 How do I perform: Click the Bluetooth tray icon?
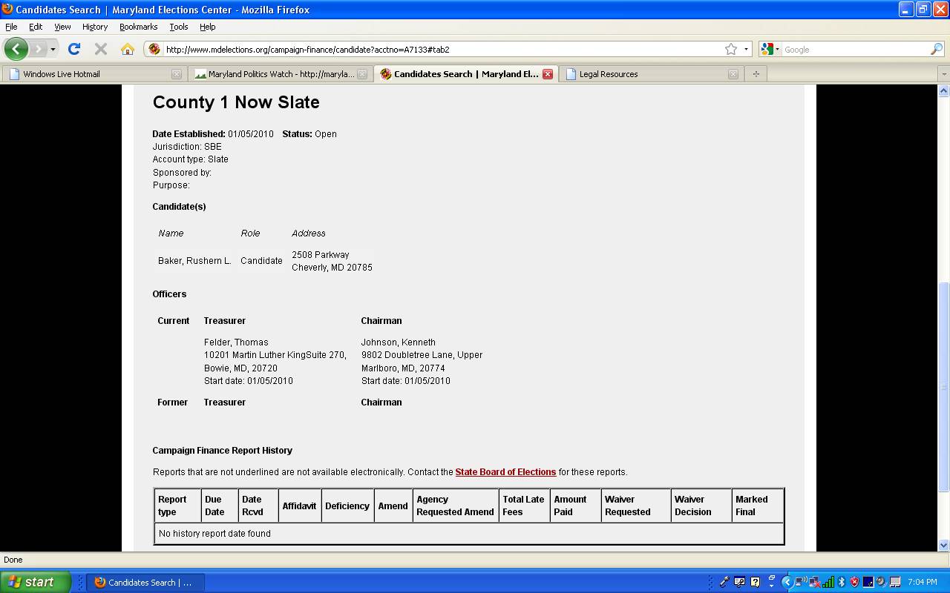click(x=842, y=582)
